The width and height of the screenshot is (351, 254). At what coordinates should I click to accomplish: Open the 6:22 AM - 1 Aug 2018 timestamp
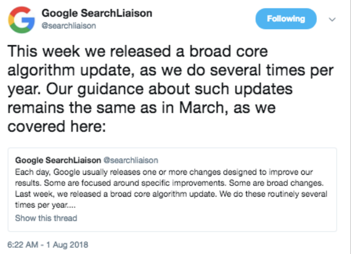click(x=48, y=245)
